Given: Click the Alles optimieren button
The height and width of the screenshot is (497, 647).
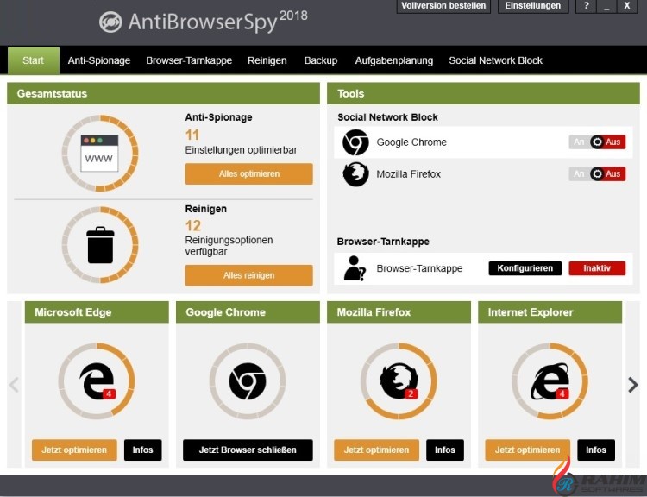Looking at the screenshot, I should [248, 173].
